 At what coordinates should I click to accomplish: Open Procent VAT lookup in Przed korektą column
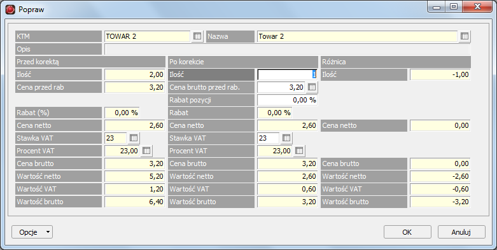point(146,151)
